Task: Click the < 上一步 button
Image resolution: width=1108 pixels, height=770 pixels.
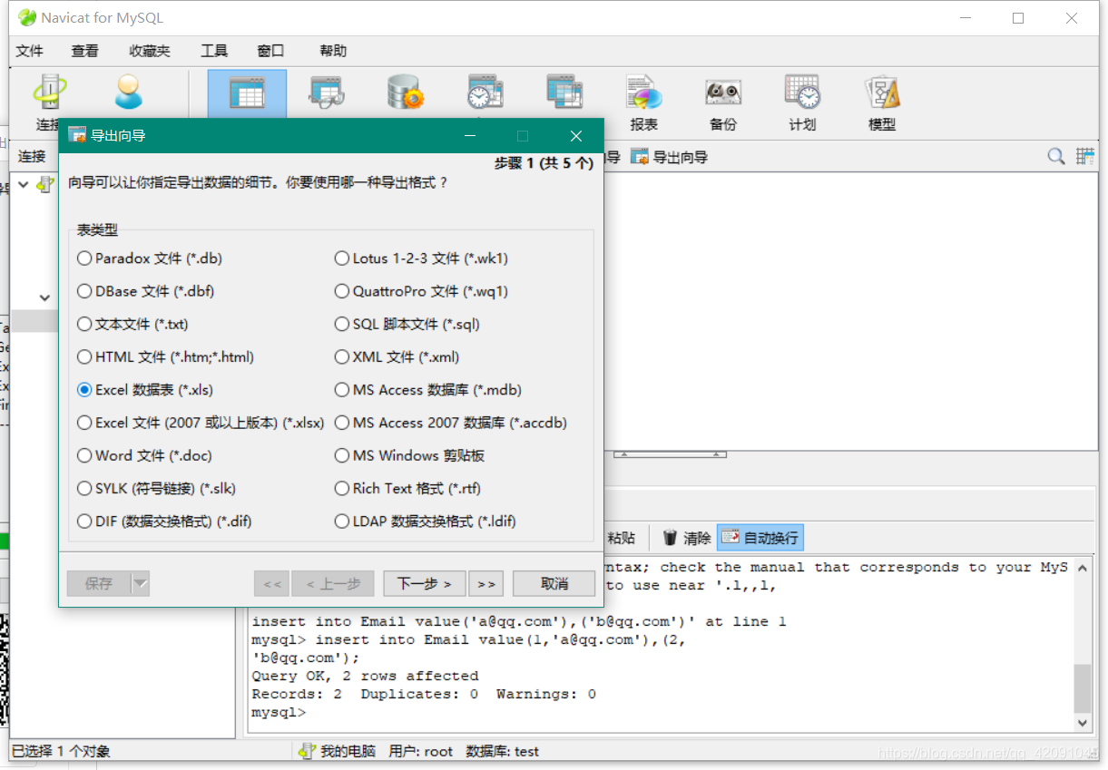Action: point(333,583)
